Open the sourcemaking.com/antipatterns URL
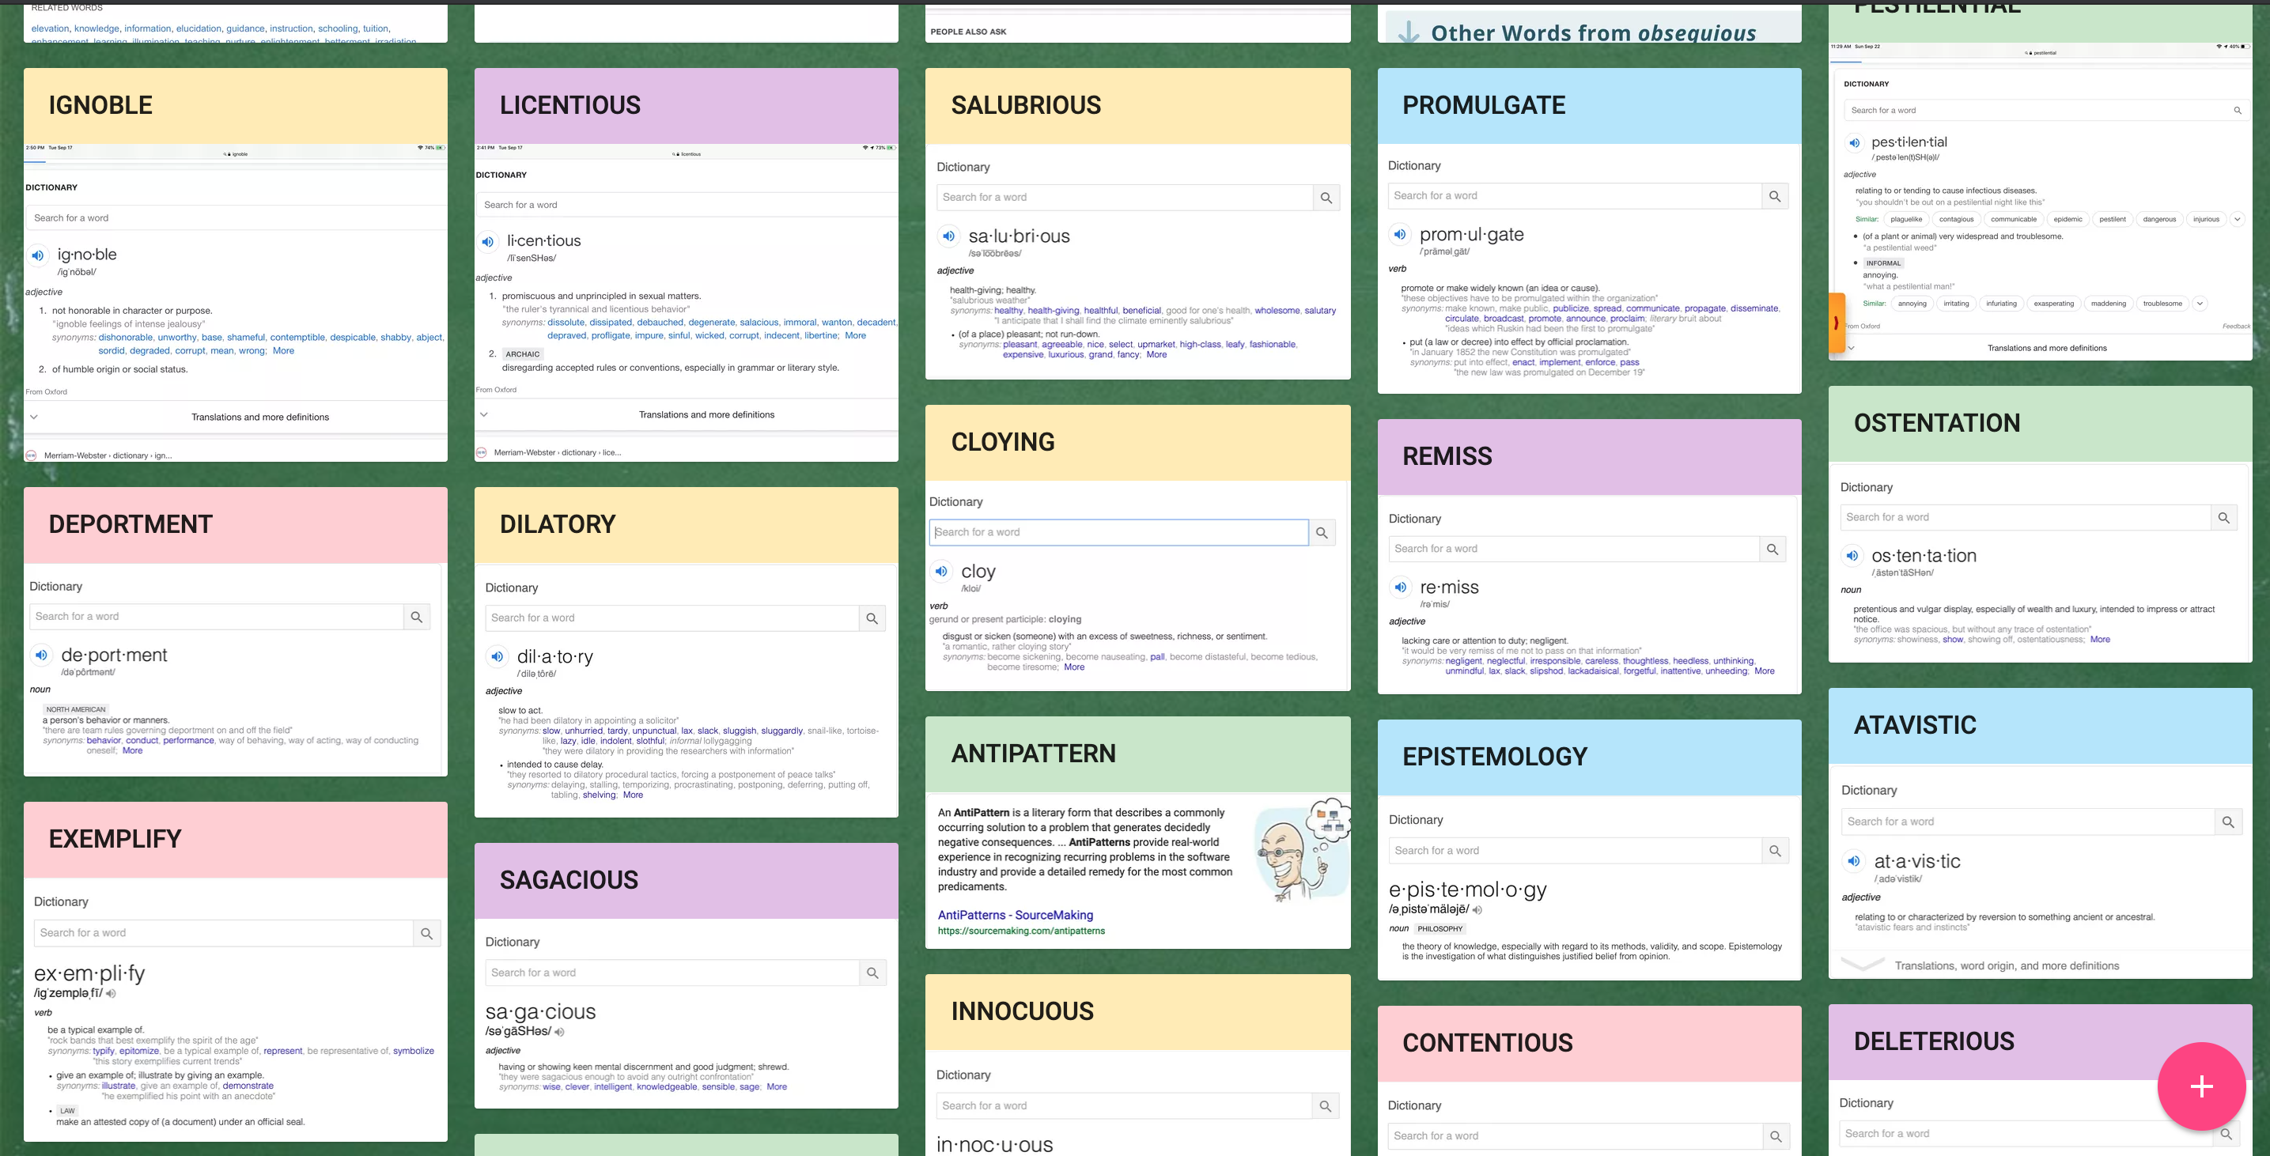 click(x=1021, y=931)
